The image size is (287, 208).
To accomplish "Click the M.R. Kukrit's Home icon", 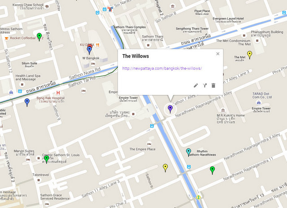I will [223, 110].
